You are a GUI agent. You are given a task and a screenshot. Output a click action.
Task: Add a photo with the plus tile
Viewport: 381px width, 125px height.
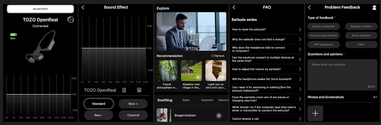(315, 113)
